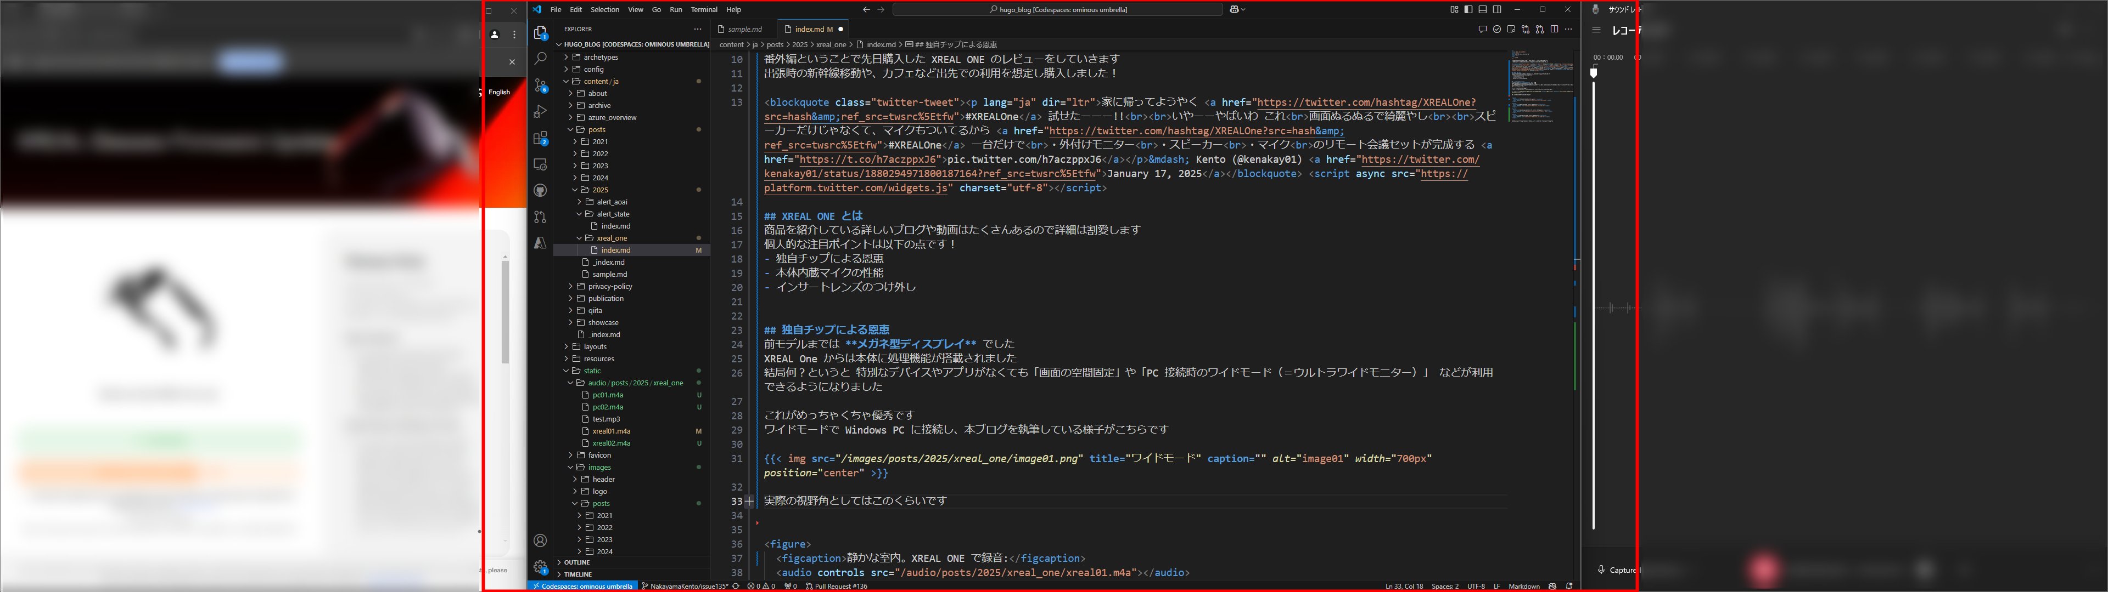
Task: Open Run and Debug view
Action: point(540,112)
